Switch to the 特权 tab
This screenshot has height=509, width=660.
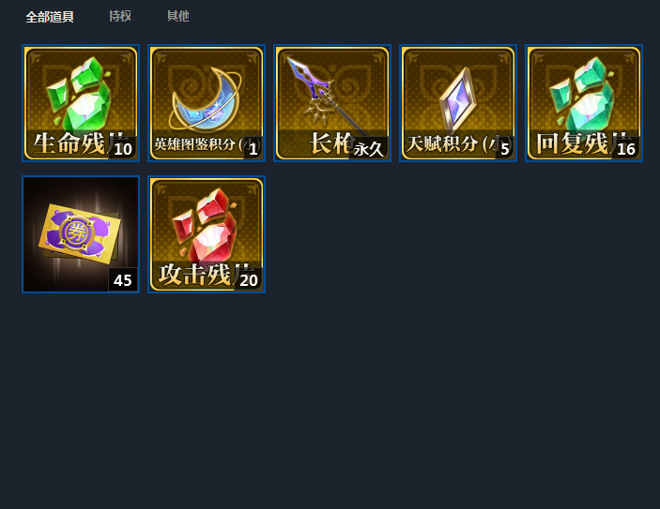(x=120, y=16)
